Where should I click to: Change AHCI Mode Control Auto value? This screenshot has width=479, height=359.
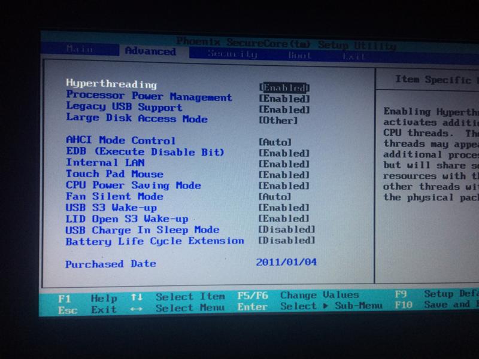tap(275, 142)
